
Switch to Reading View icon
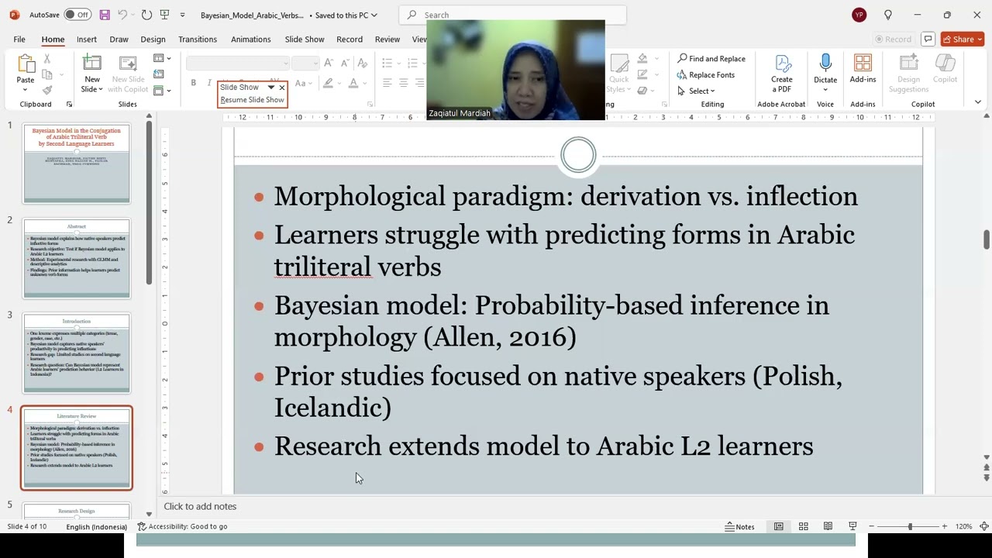tap(828, 526)
